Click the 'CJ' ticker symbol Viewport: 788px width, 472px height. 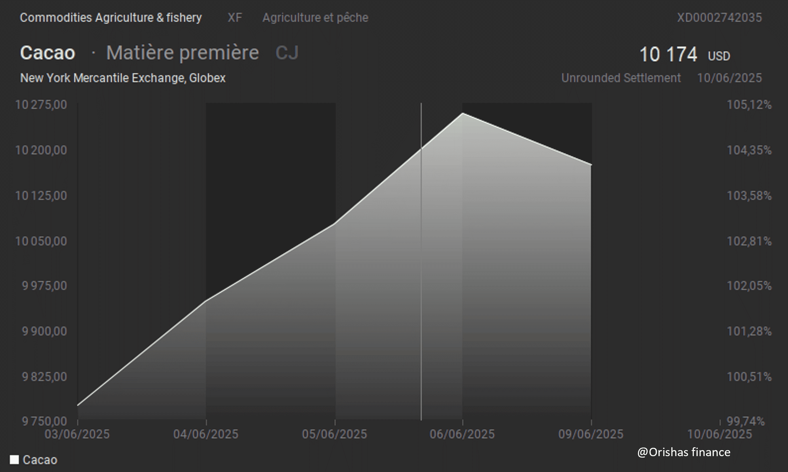287,52
